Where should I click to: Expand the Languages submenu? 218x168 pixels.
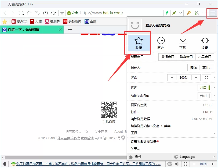coord(194,157)
